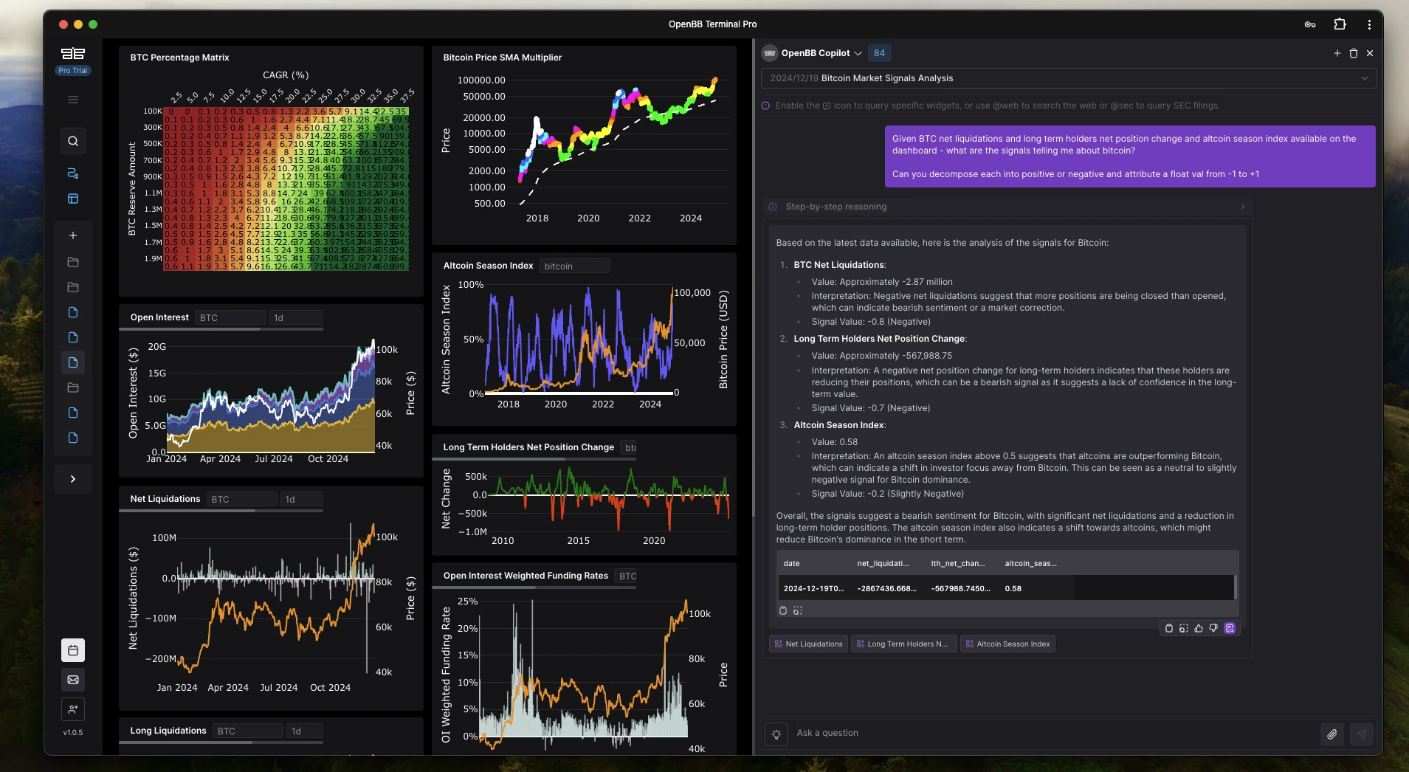The width and height of the screenshot is (1409, 772).
Task: Open the hamburger menu in sidebar
Action: point(72,100)
